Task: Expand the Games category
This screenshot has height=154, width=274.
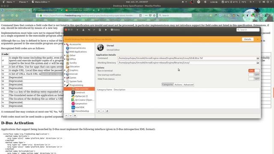Action: pyautogui.click(x=65, y=78)
